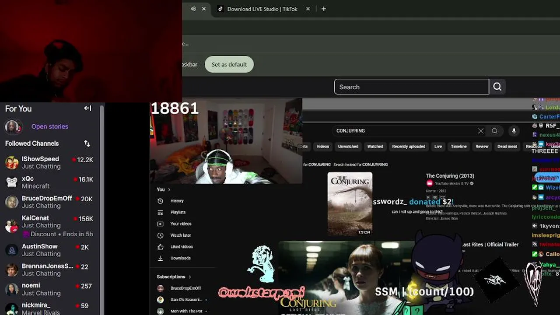Select the Timeline filter chip
Image resolution: width=560 pixels, height=315 pixels.
pos(459,147)
